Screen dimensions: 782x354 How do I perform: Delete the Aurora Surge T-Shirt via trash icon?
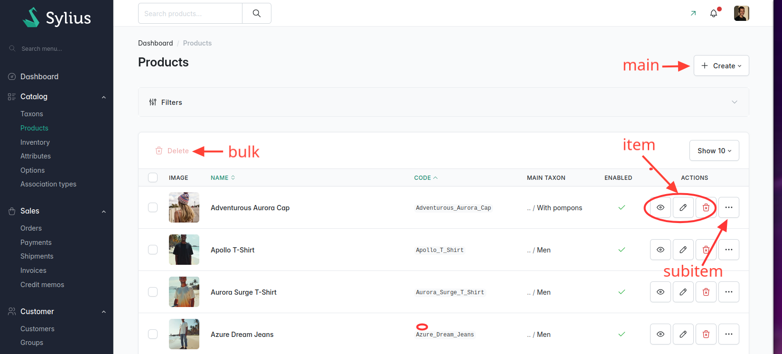click(x=706, y=292)
